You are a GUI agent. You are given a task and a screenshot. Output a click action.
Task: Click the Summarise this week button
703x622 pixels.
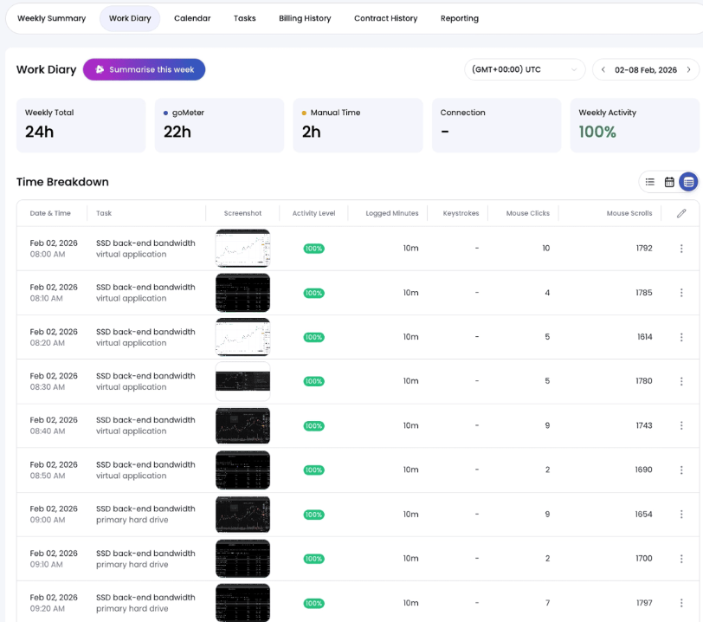[144, 69]
